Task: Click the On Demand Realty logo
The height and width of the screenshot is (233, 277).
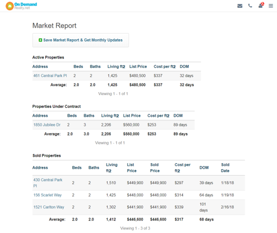Action: [21, 6]
